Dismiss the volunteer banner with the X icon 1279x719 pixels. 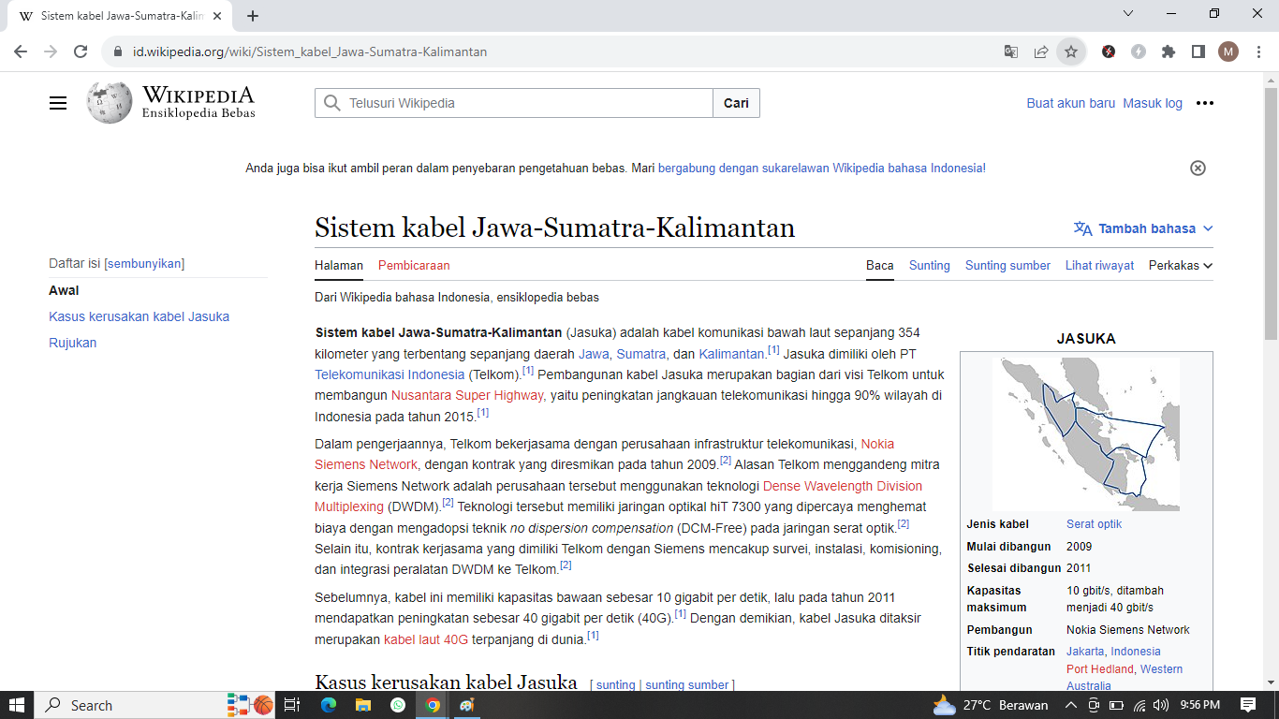pos(1198,169)
